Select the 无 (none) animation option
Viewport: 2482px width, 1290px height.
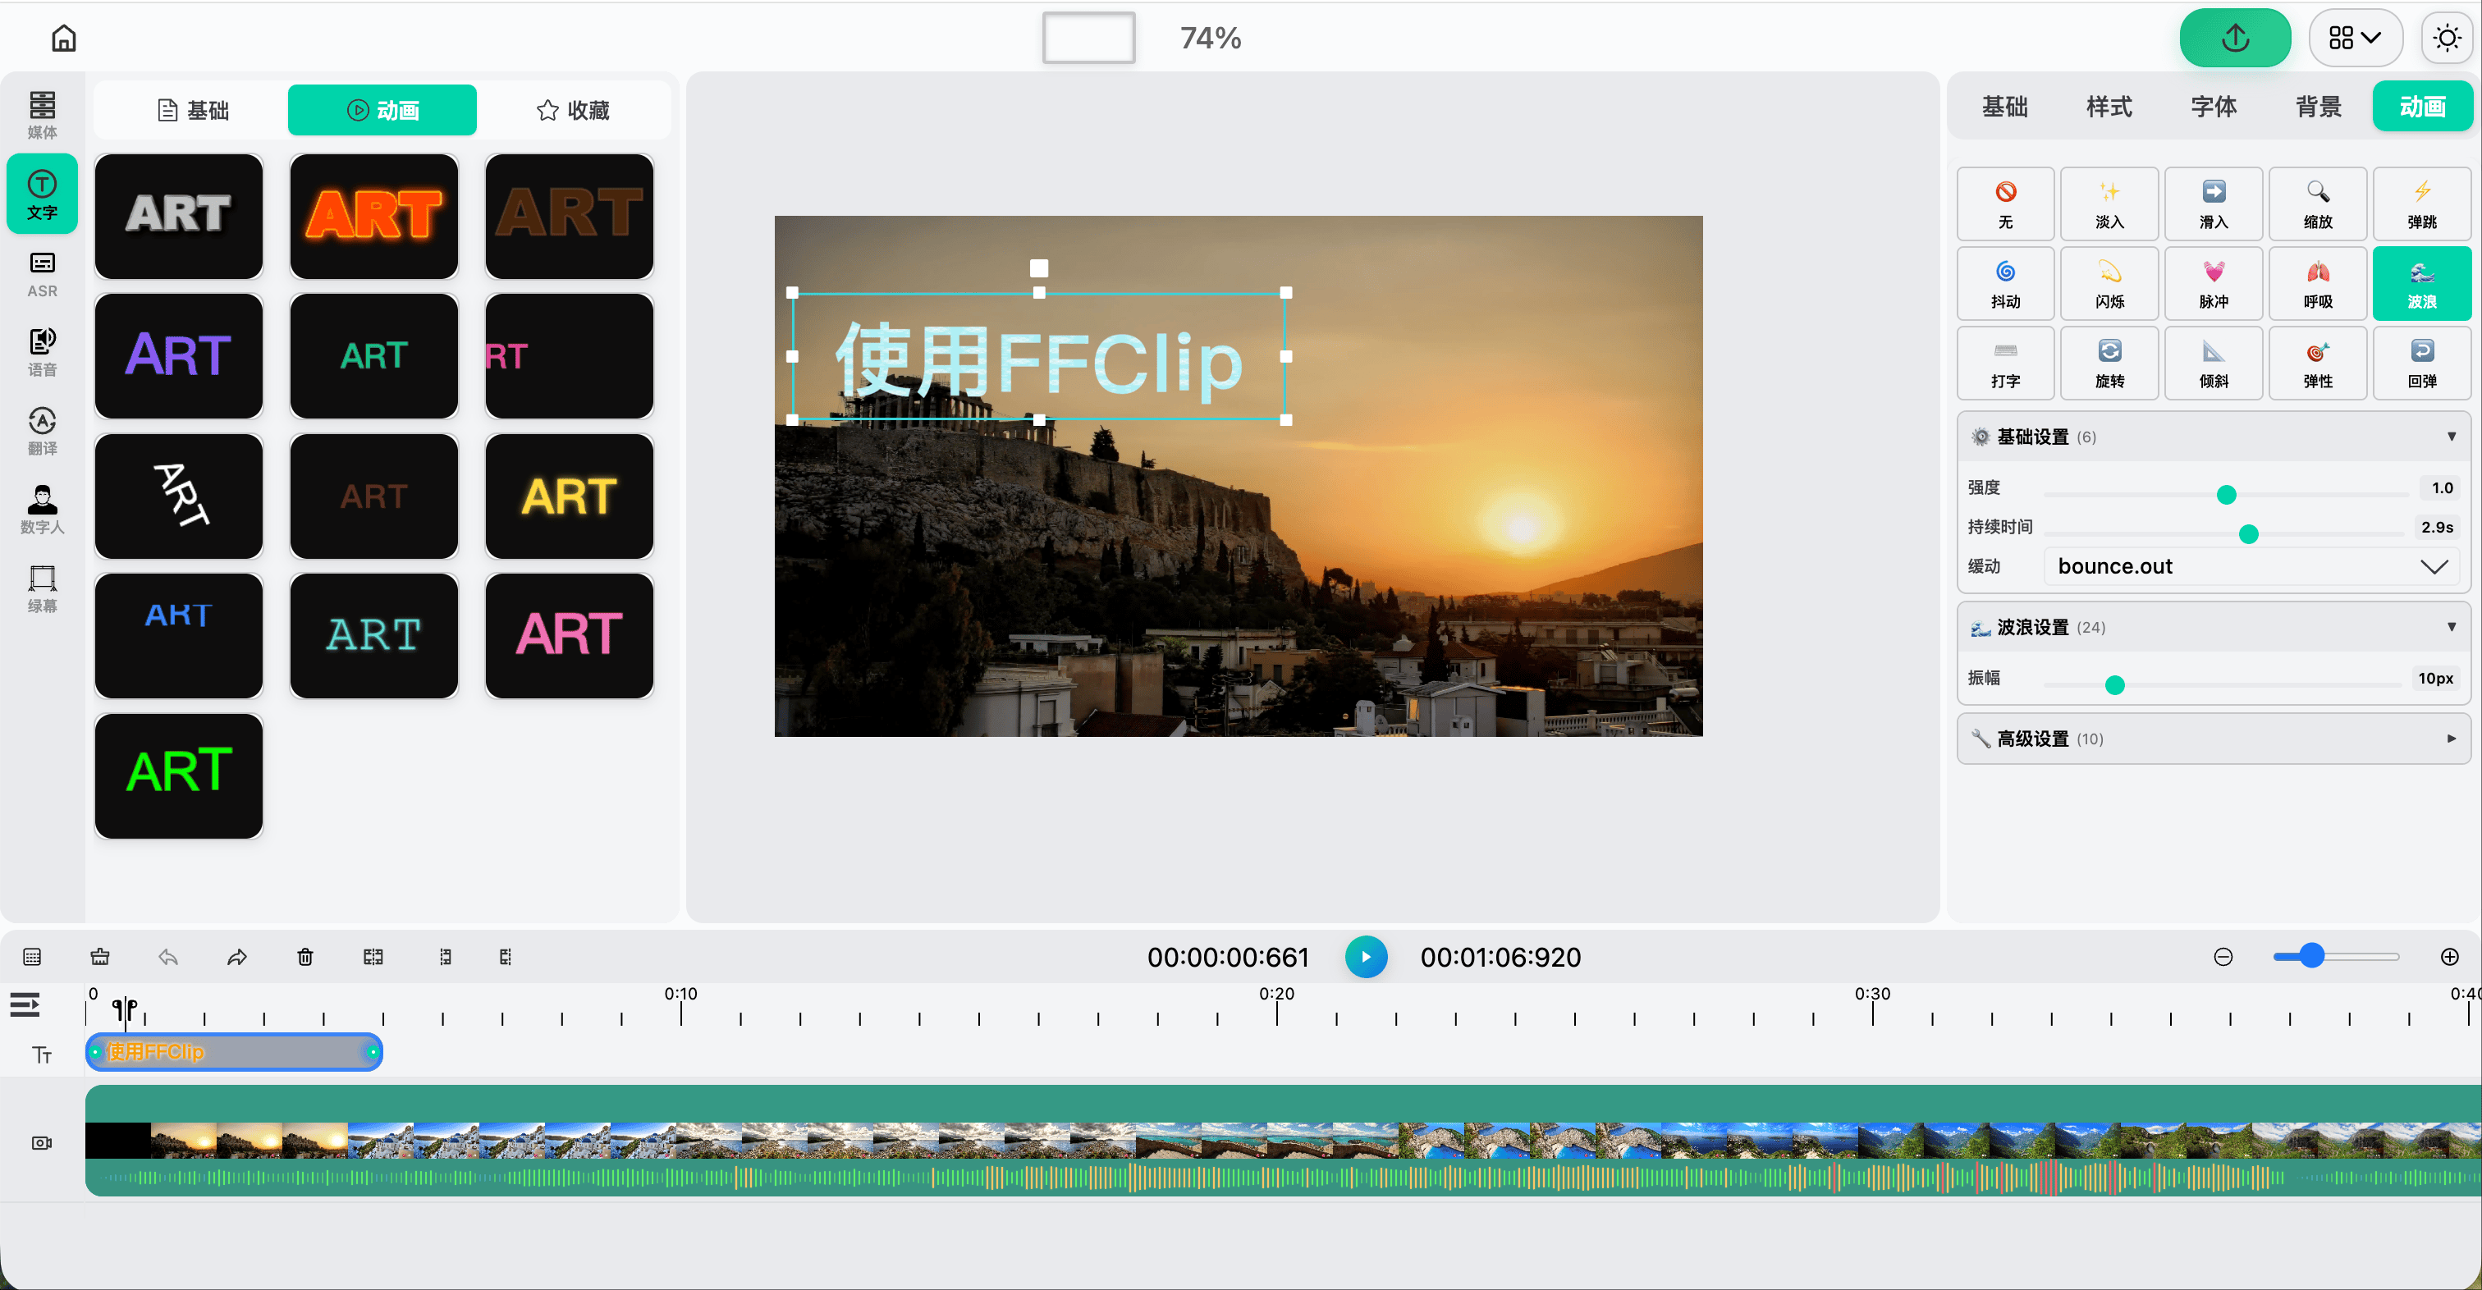point(2005,204)
